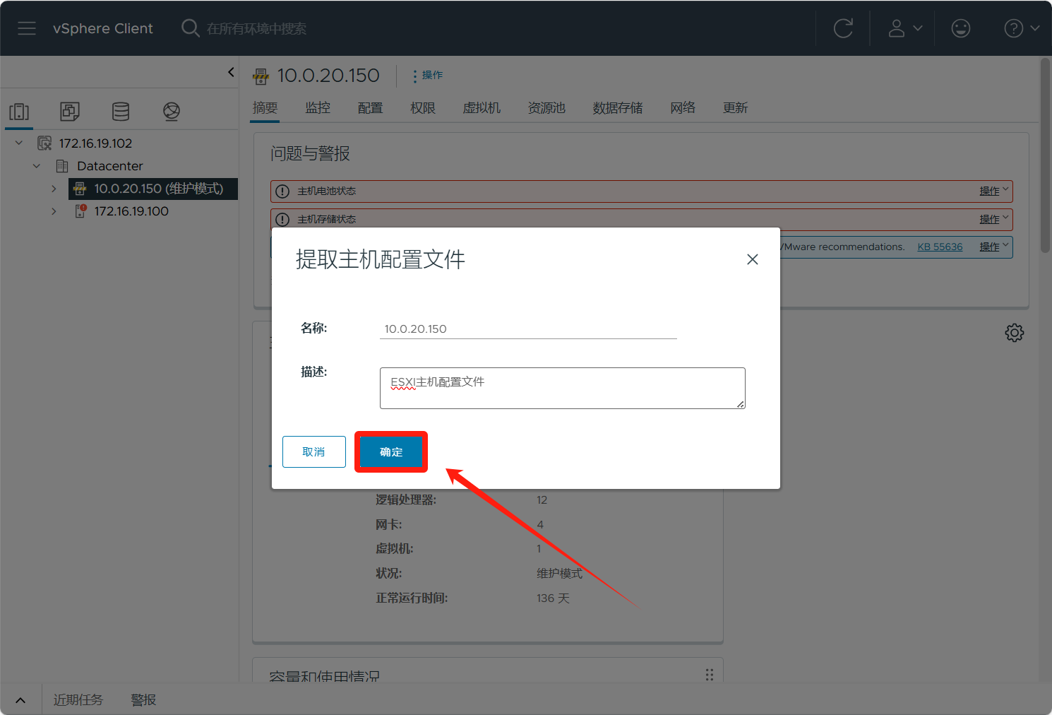This screenshot has height=715, width=1052.
Task: Collapse the Datacenter tree node
Action: click(x=37, y=166)
